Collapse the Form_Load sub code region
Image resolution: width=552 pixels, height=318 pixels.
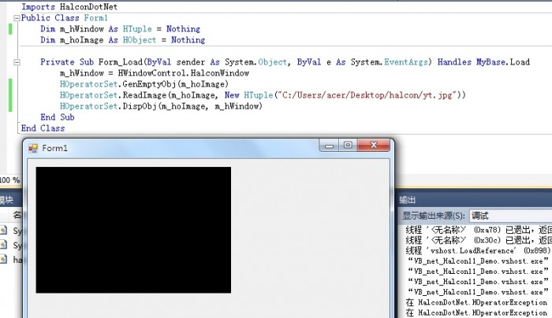17,62
